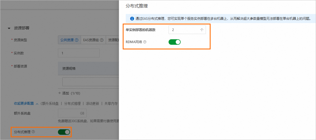Toggle the RDMA网络 switch
This screenshot has width=316, height=140.
click(x=175, y=42)
